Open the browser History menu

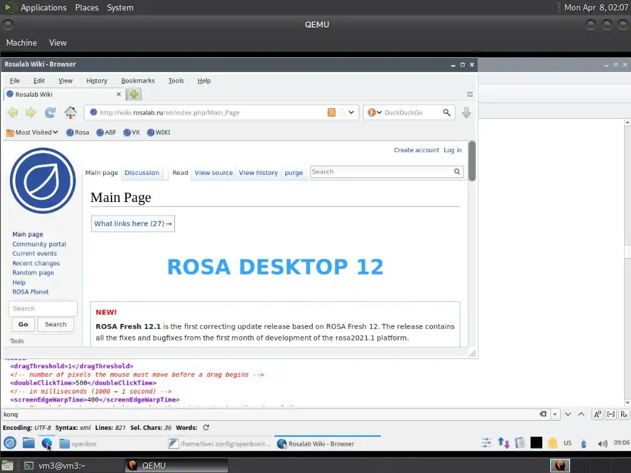[x=97, y=81]
